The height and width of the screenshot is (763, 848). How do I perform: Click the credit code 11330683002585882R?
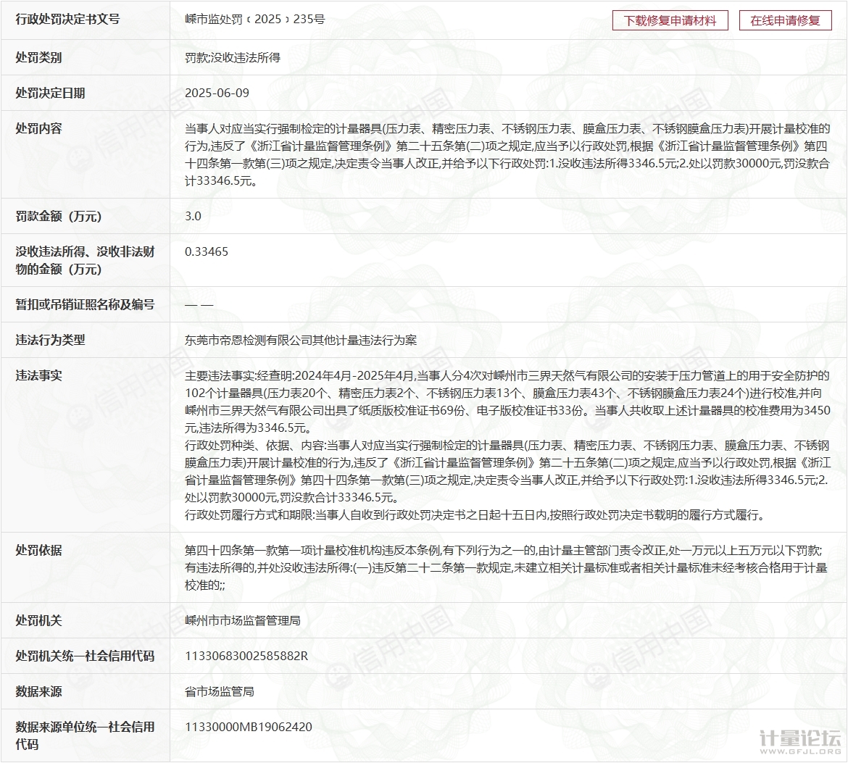click(246, 656)
